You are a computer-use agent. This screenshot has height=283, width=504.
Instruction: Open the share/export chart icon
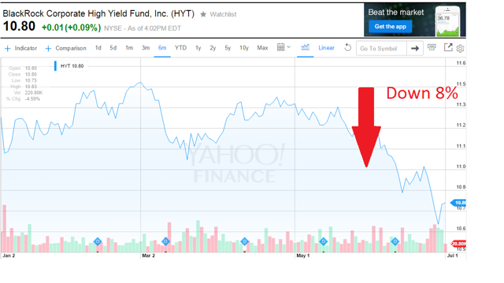click(448, 47)
